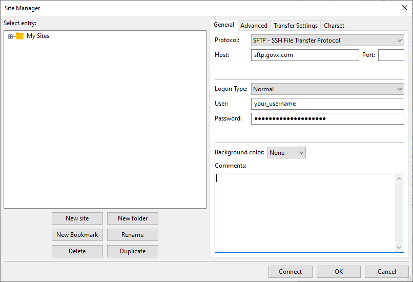
Task: Click the Host field containing sftp.govx.com
Action: pyautogui.click(x=305, y=55)
